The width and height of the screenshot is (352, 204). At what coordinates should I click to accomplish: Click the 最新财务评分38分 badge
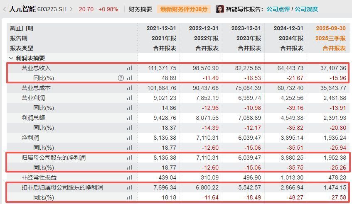(184, 9)
